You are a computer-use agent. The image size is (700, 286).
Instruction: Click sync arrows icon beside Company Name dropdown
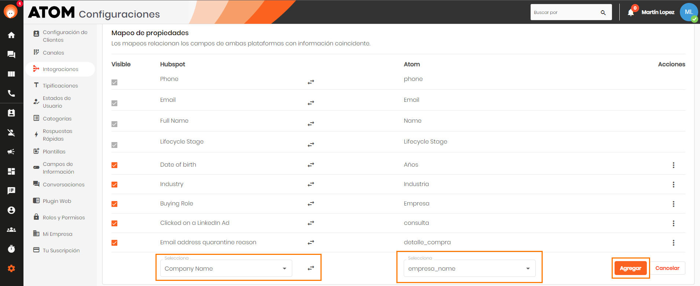point(311,268)
